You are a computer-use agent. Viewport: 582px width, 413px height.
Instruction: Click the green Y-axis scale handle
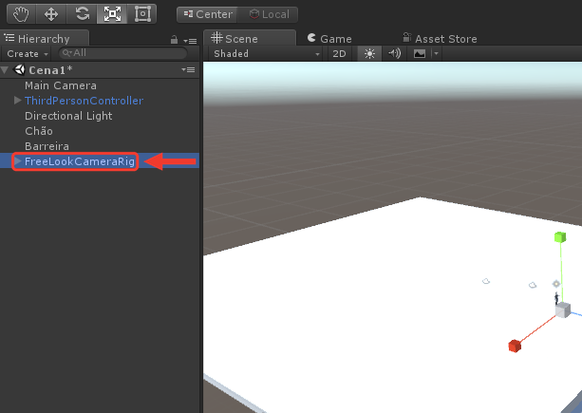[560, 237]
